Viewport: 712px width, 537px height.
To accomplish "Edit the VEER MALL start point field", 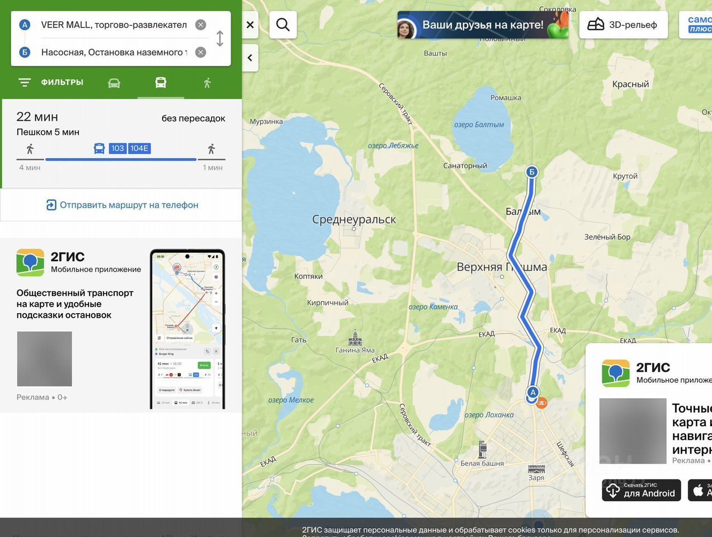I will pyautogui.click(x=114, y=25).
